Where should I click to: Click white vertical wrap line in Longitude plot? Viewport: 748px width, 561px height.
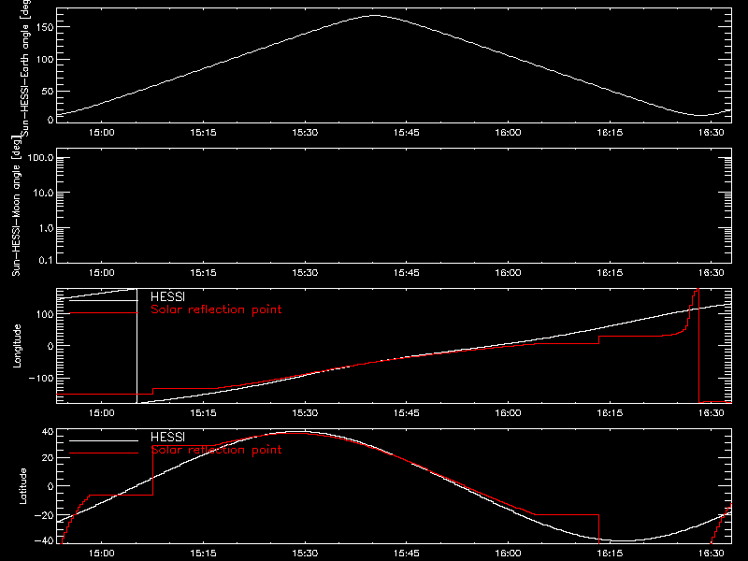tap(137, 346)
